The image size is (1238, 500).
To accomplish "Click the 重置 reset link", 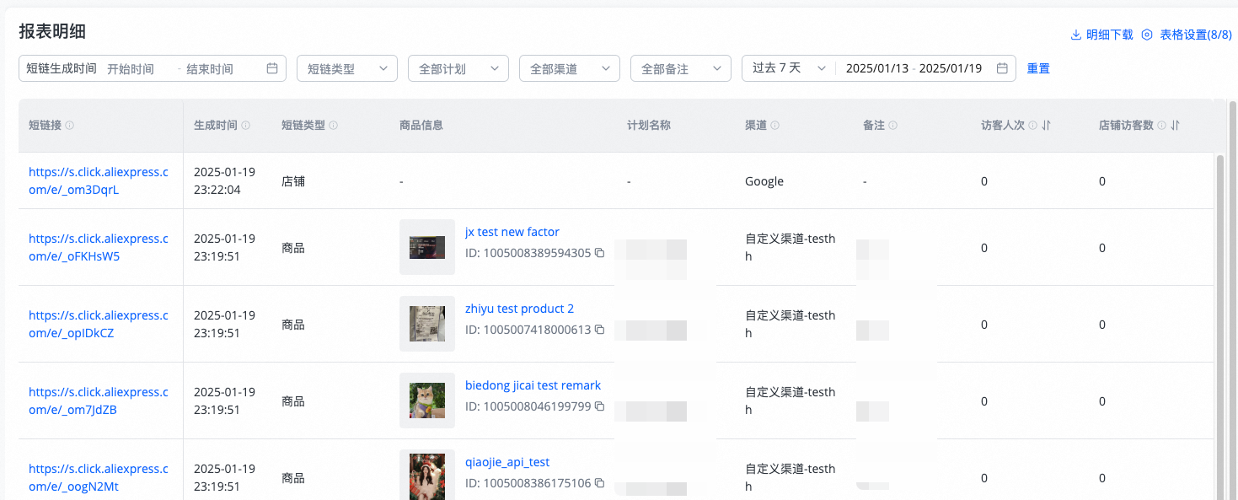I will (x=1038, y=68).
